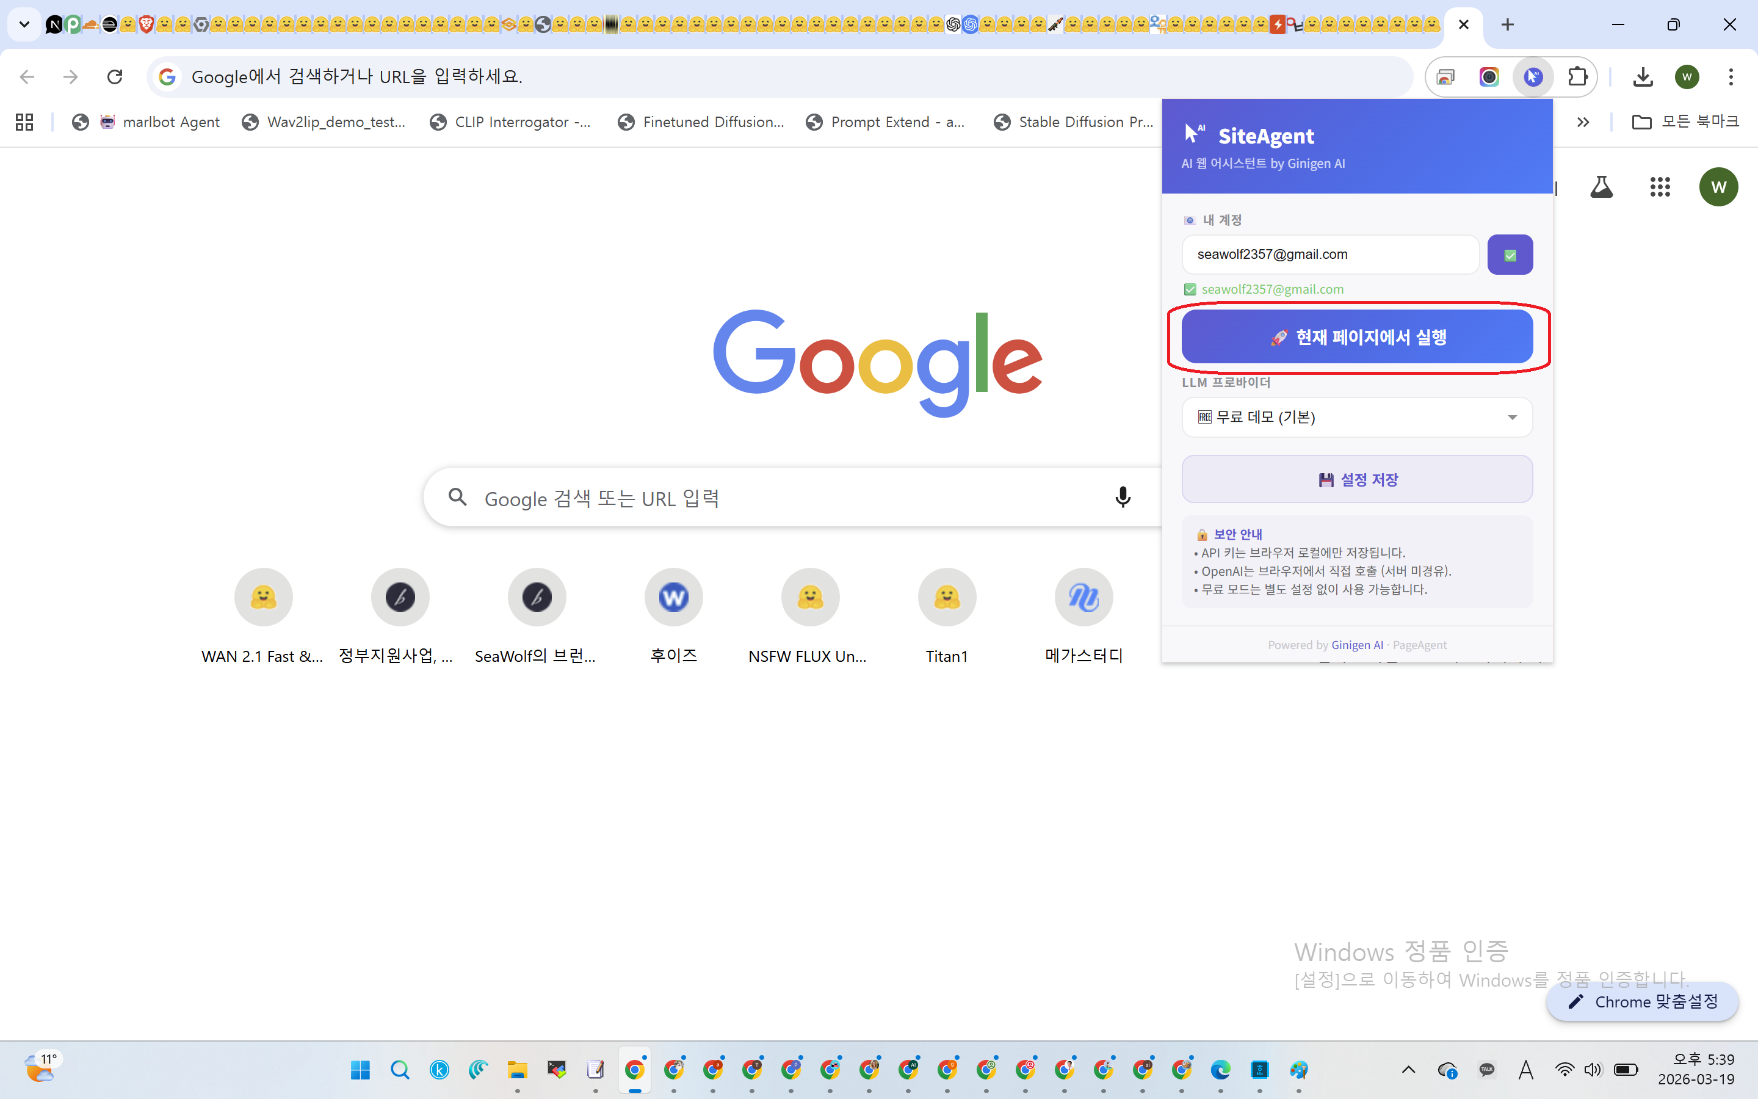The height and width of the screenshot is (1099, 1758).
Task: Open Search Labs flask icon
Action: (x=1601, y=187)
